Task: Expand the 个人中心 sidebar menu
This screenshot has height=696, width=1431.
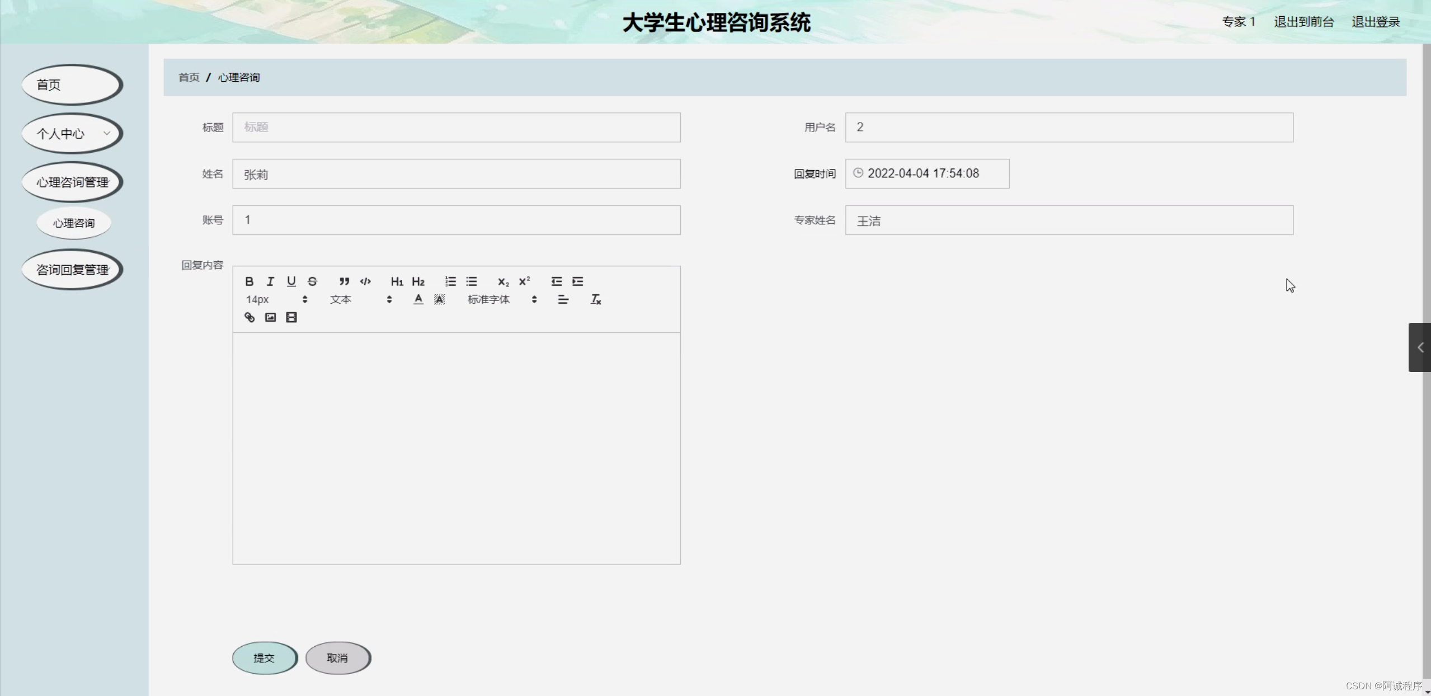Action: [x=72, y=134]
